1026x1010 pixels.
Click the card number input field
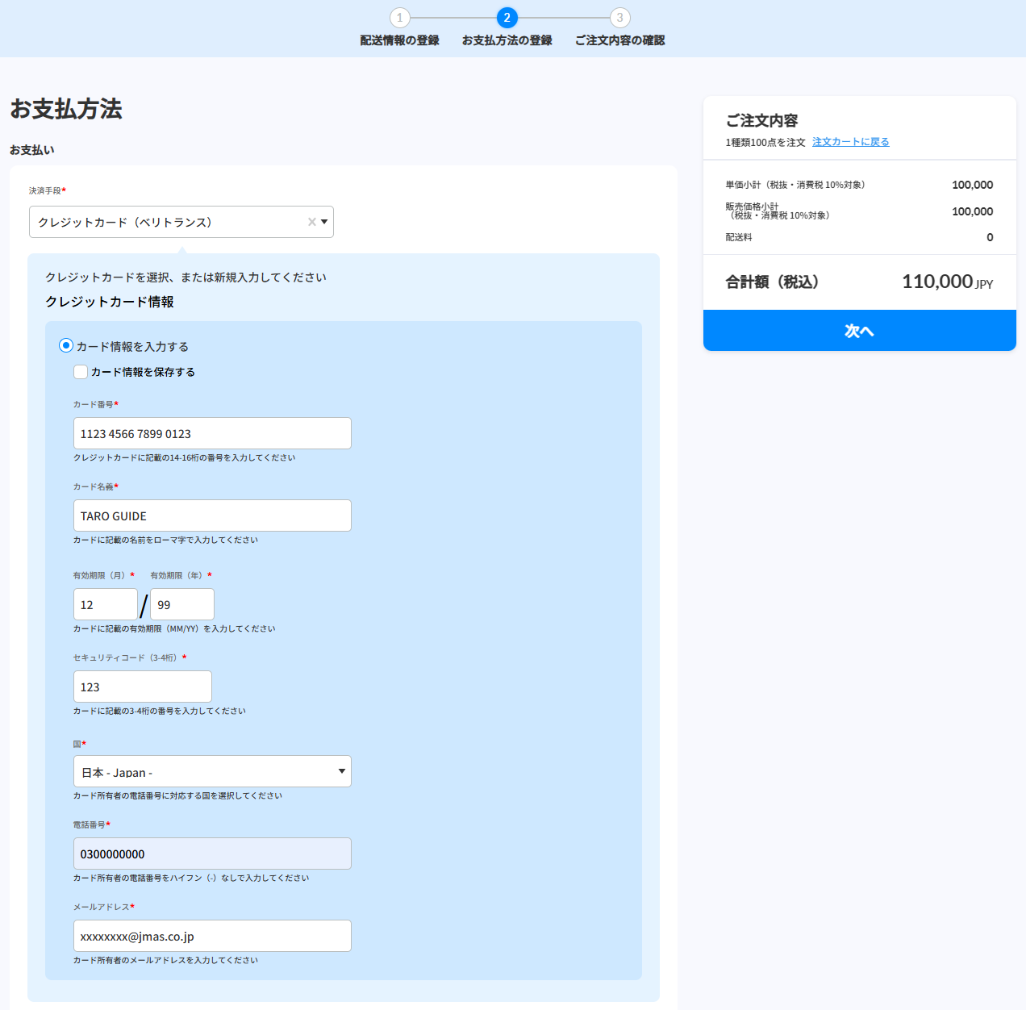(x=212, y=433)
